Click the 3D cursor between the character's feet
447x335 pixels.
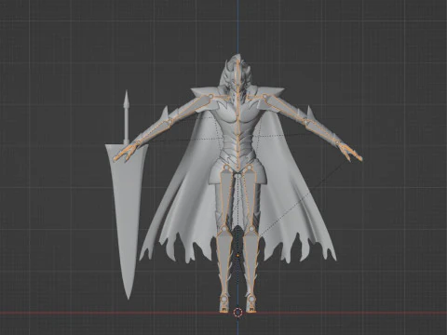click(x=238, y=312)
